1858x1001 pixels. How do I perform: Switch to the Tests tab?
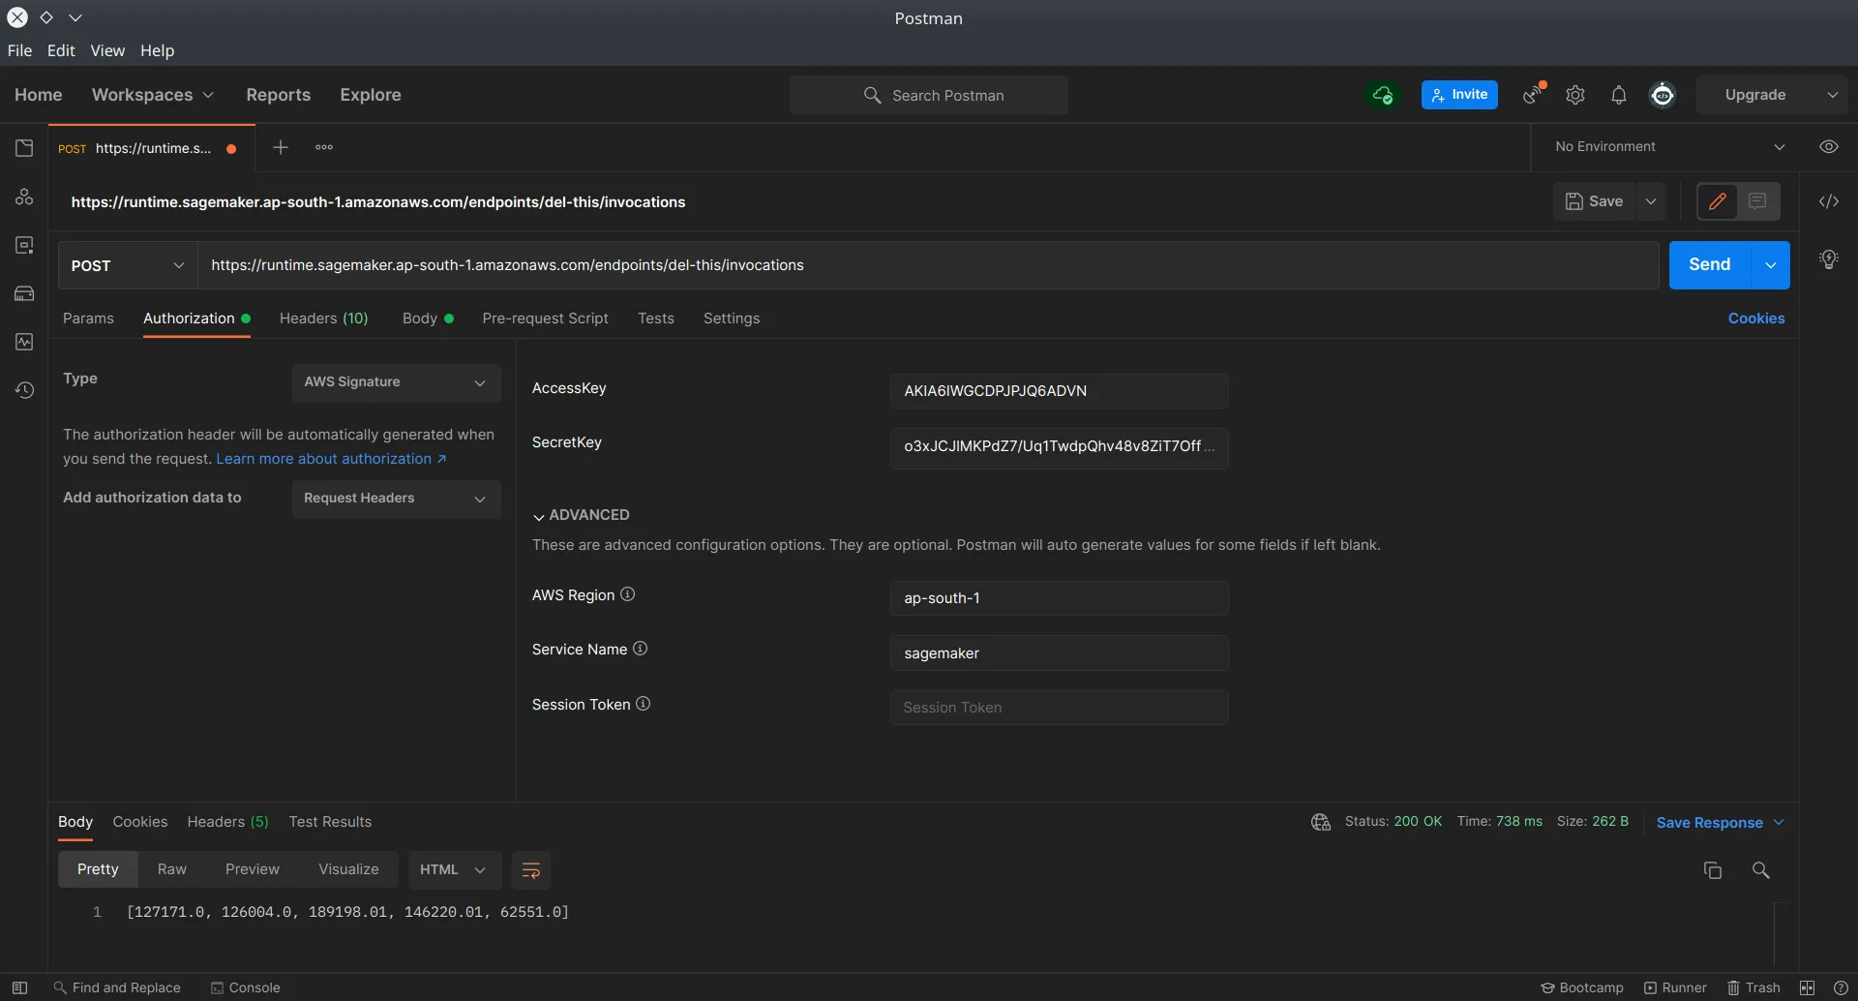656,318
